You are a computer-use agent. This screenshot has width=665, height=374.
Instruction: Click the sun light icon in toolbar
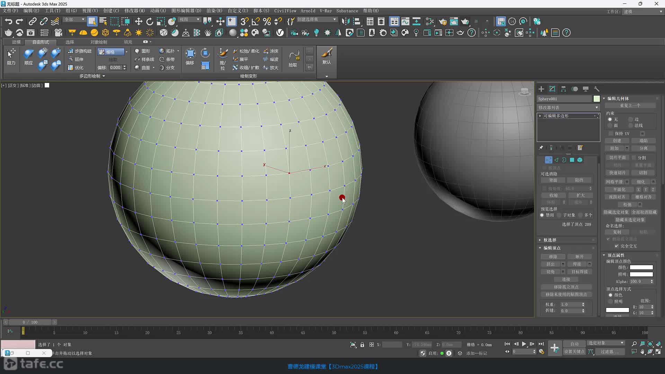(x=139, y=33)
